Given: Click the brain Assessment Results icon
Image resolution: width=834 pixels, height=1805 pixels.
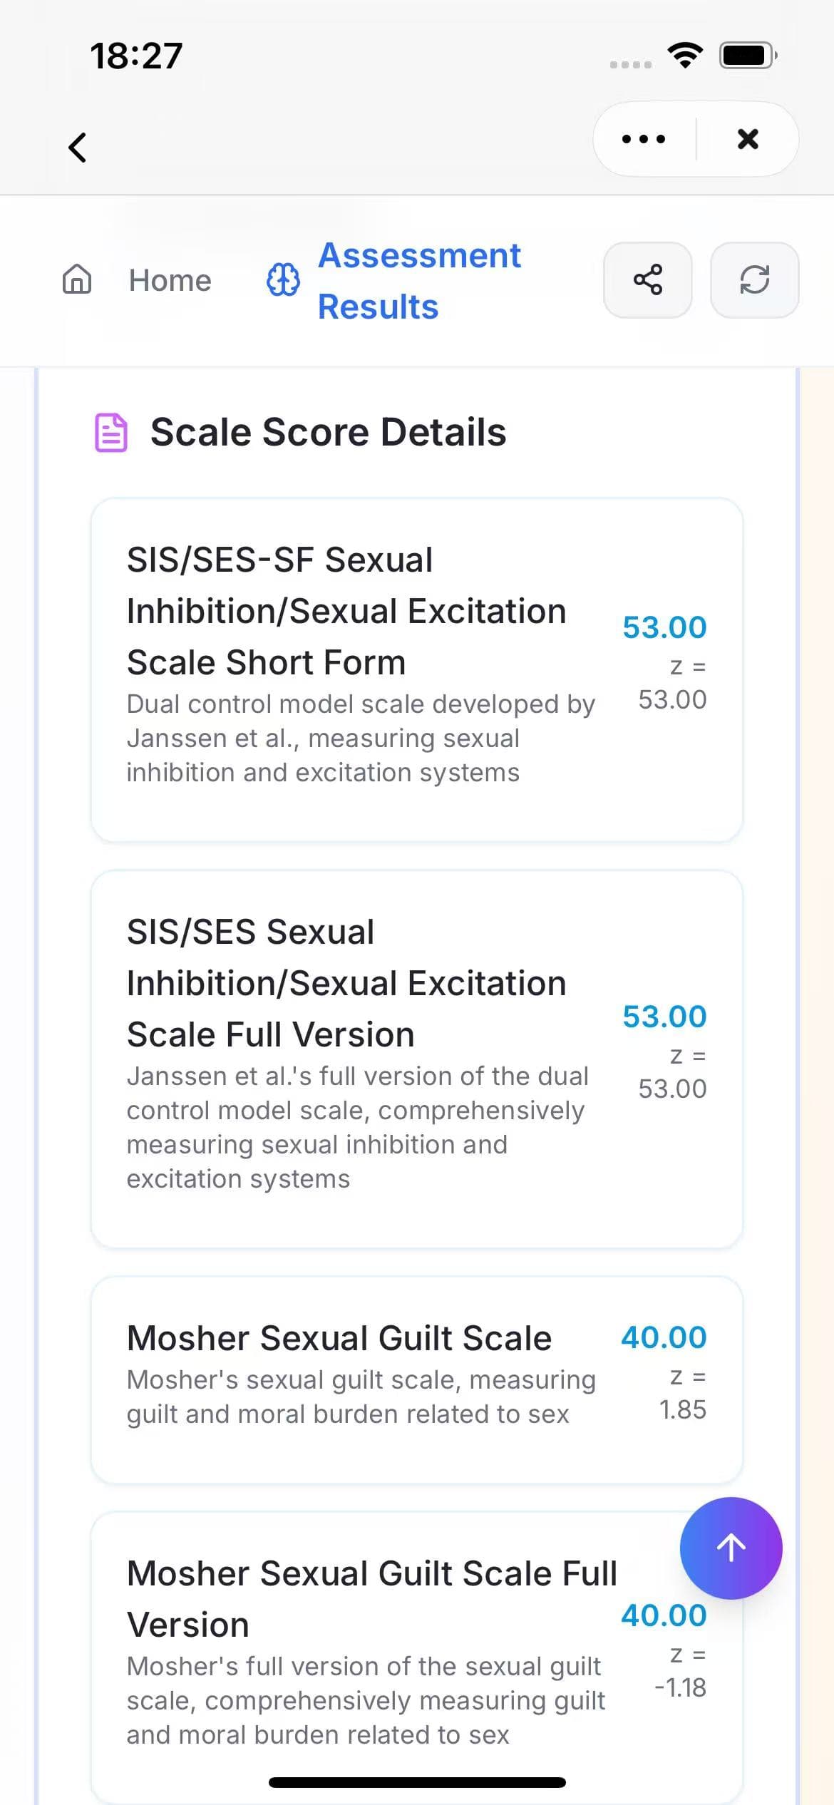Looking at the screenshot, I should click(x=283, y=279).
